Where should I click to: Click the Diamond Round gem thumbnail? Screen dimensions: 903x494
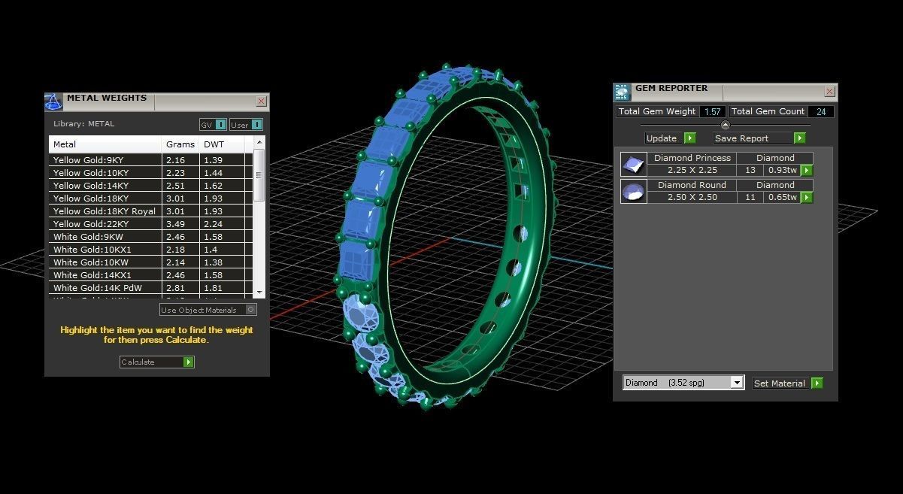click(633, 191)
